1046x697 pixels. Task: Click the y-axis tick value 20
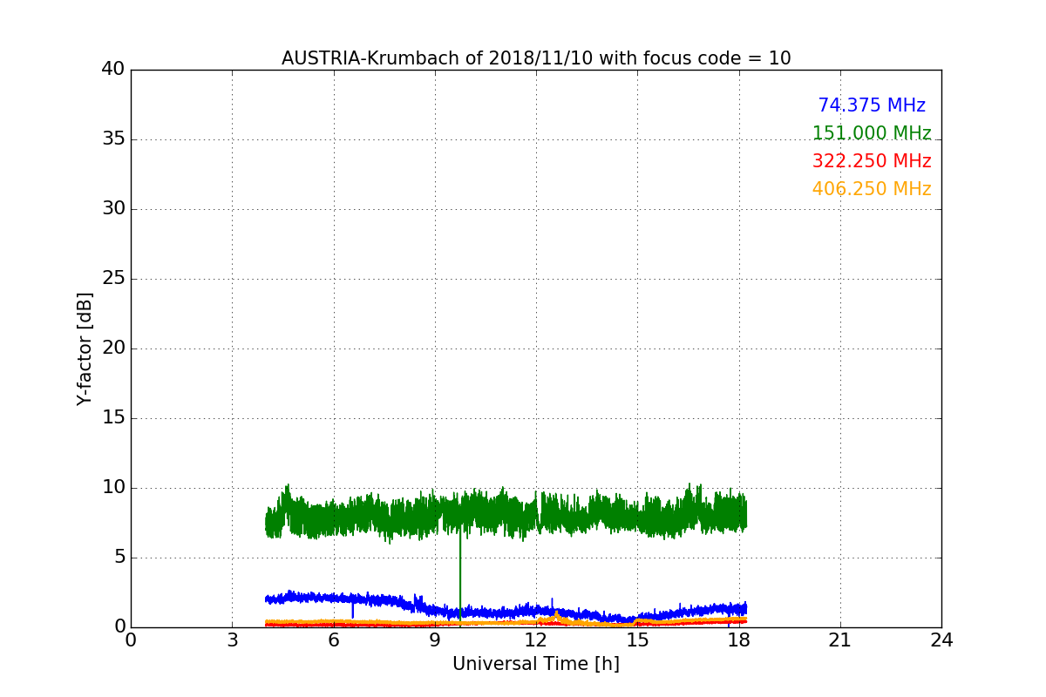(x=113, y=348)
